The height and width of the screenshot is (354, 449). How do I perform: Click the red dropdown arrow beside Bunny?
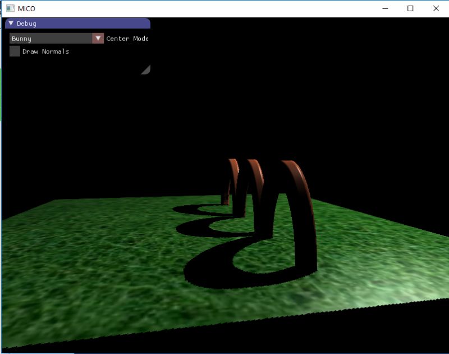[98, 38]
